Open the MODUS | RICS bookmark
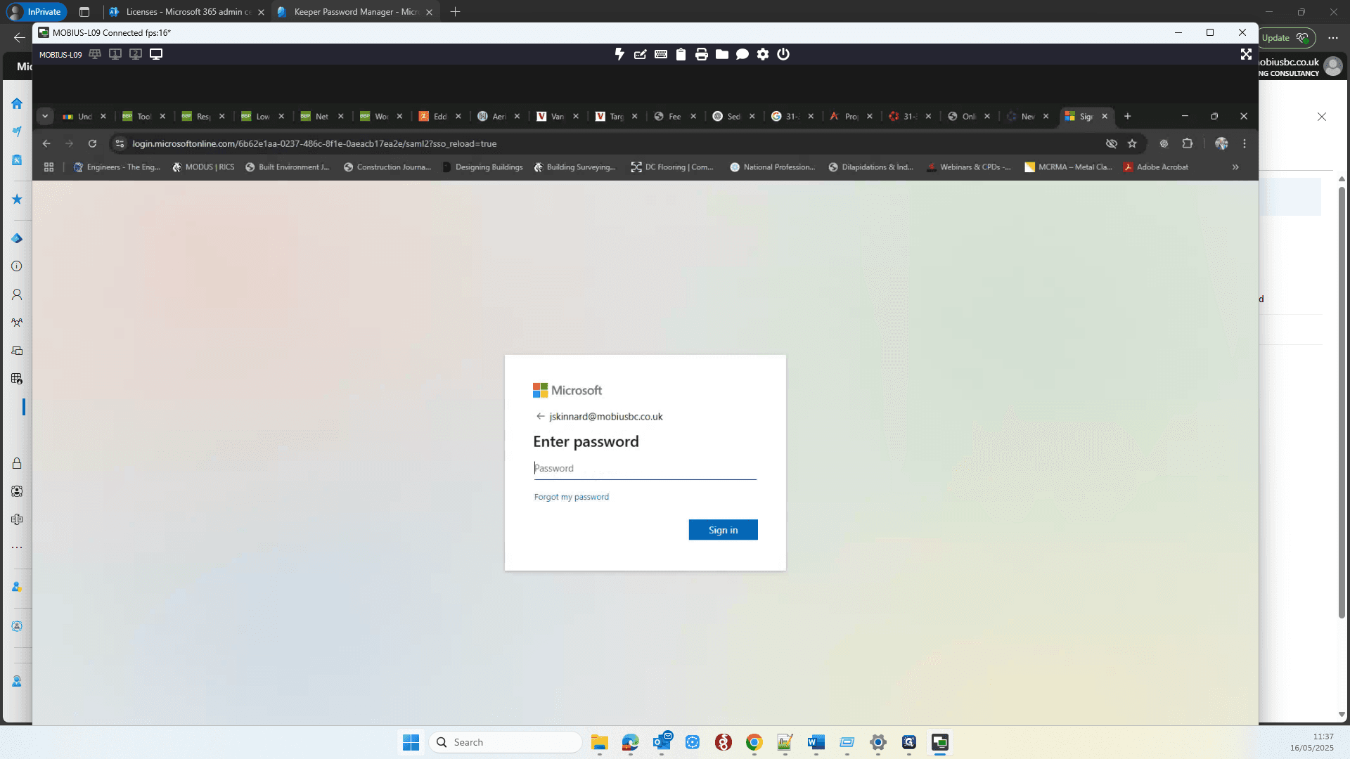This screenshot has height=759, width=1350. pyautogui.click(x=204, y=167)
